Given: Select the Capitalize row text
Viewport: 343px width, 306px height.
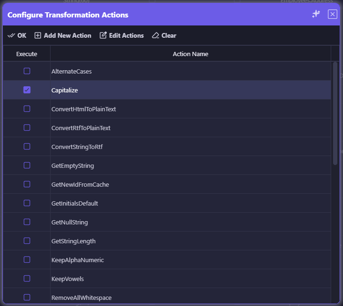Looking at the screenshot, I should point(65,91).
